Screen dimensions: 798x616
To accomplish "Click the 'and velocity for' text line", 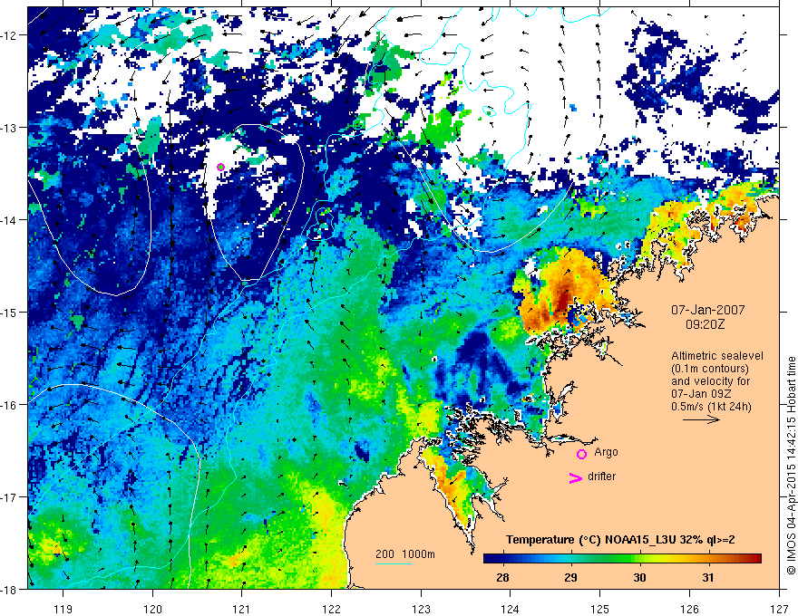I will click(x=710, y=381).
